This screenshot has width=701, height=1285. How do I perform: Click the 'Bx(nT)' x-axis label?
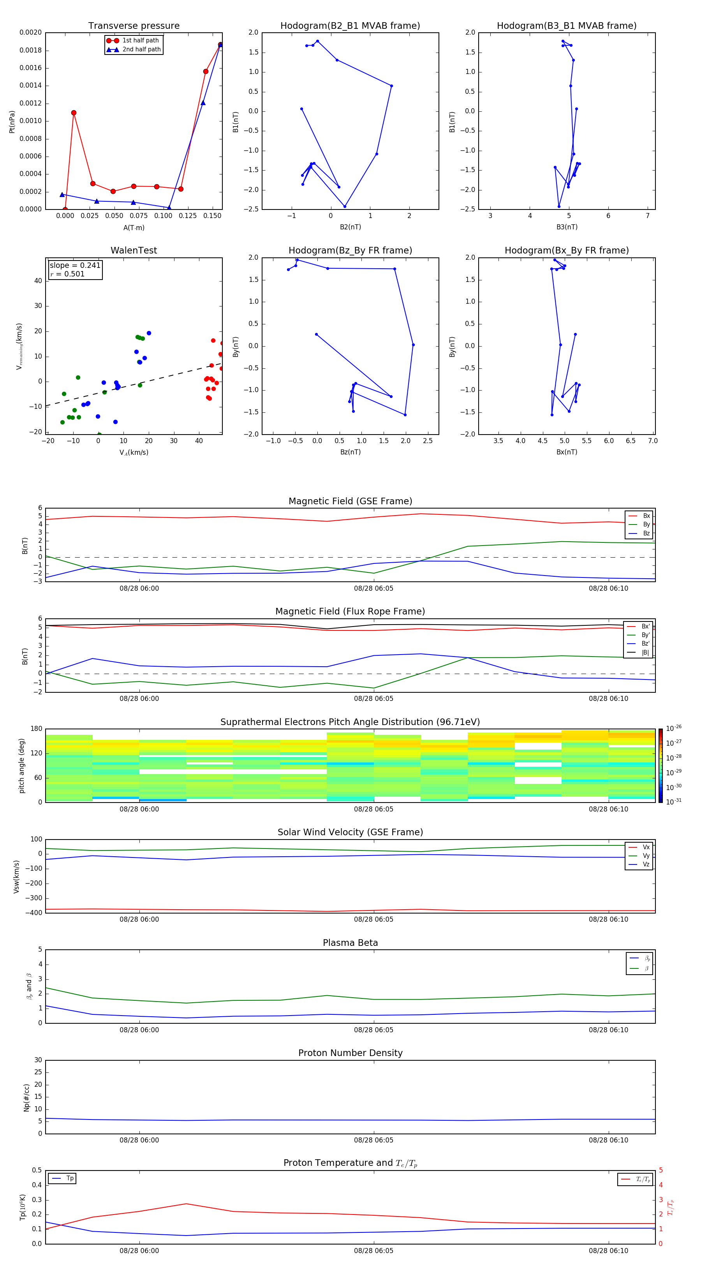[x=567, y=452]
